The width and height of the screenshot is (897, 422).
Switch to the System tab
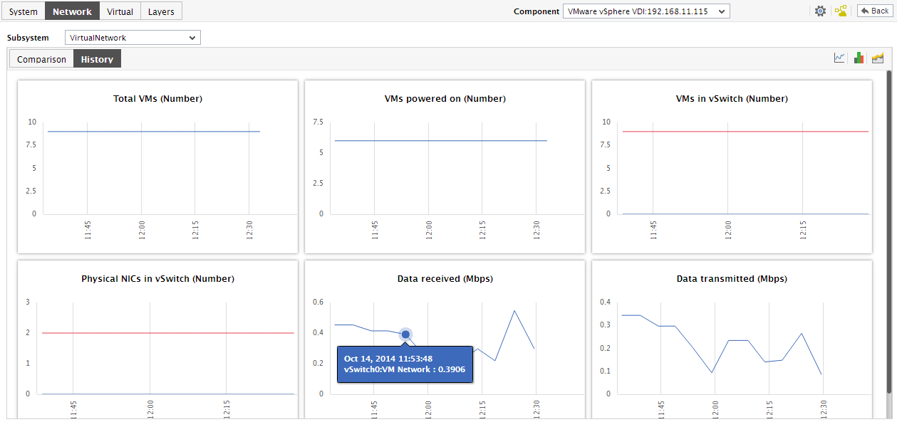pyautogui.click(x=24, y=11)
